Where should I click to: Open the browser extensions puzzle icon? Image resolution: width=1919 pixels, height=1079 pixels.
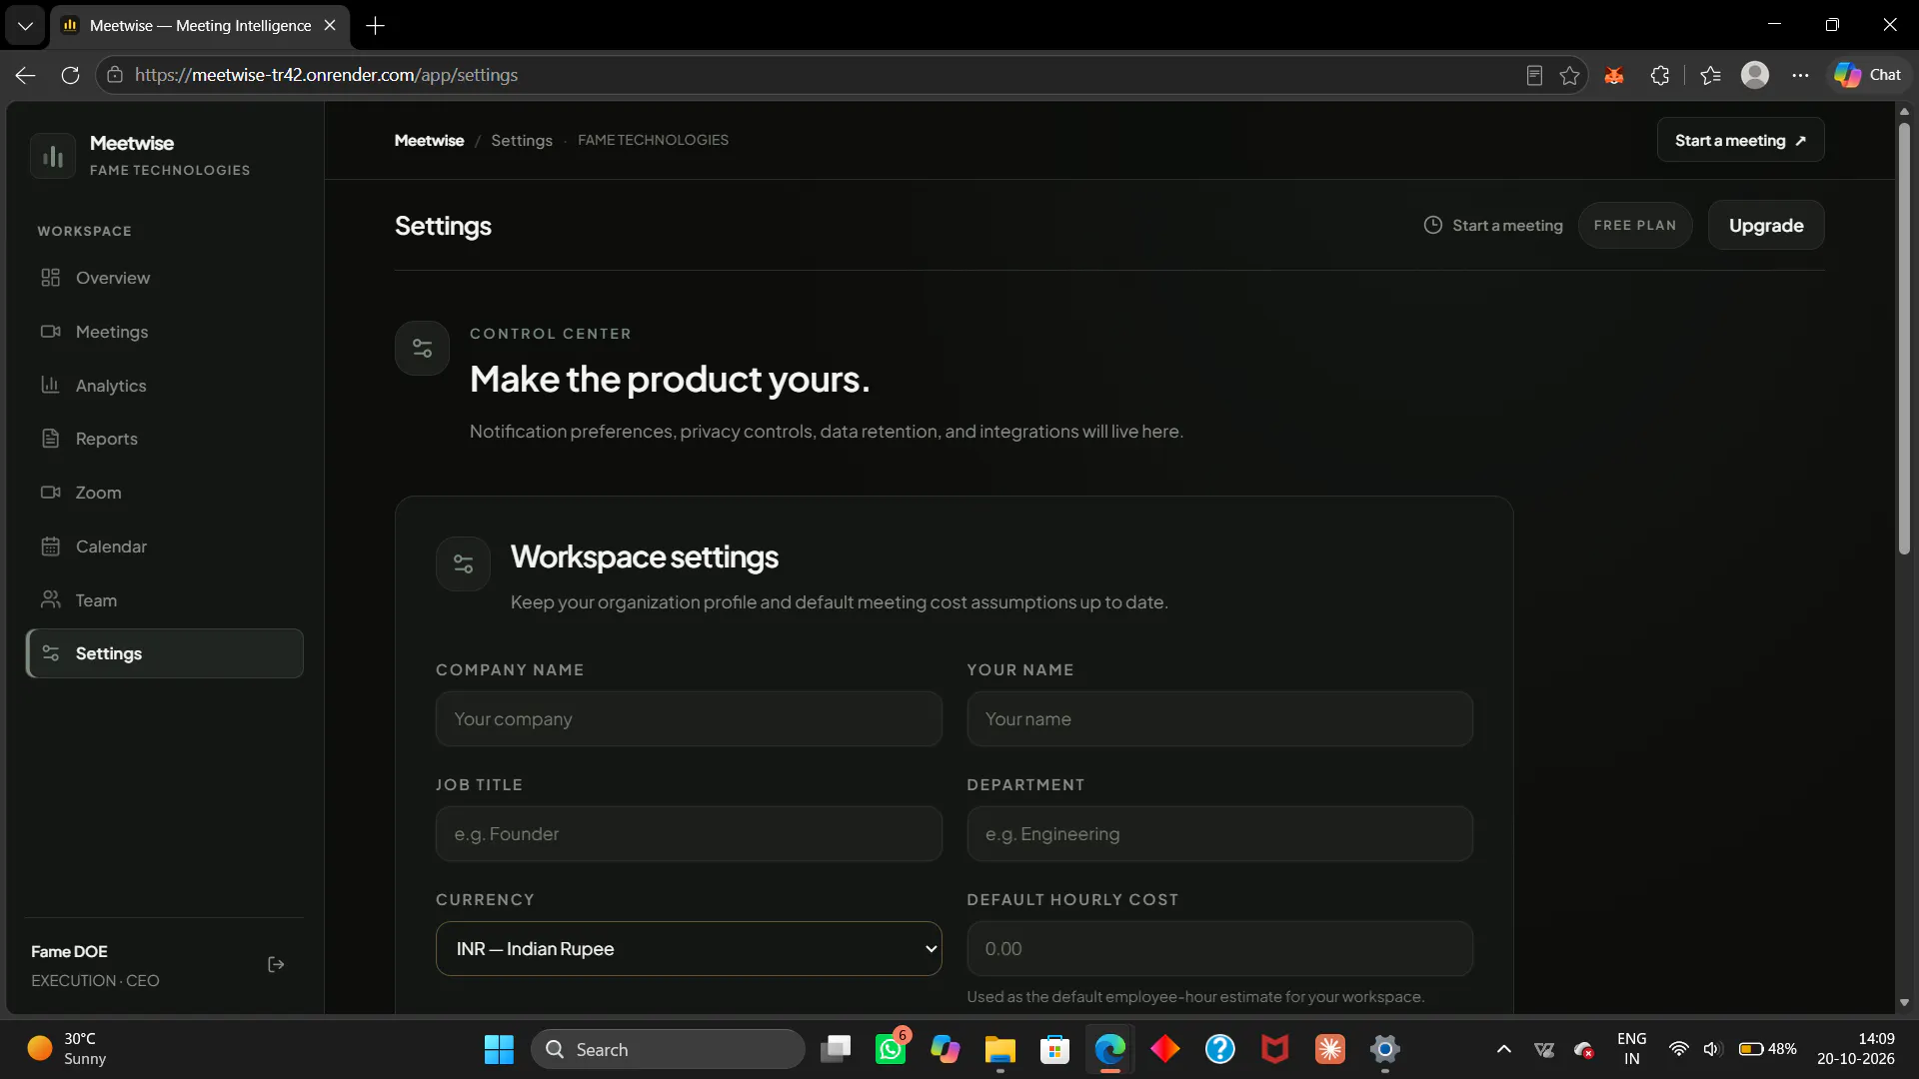(x=1660, y=75)
